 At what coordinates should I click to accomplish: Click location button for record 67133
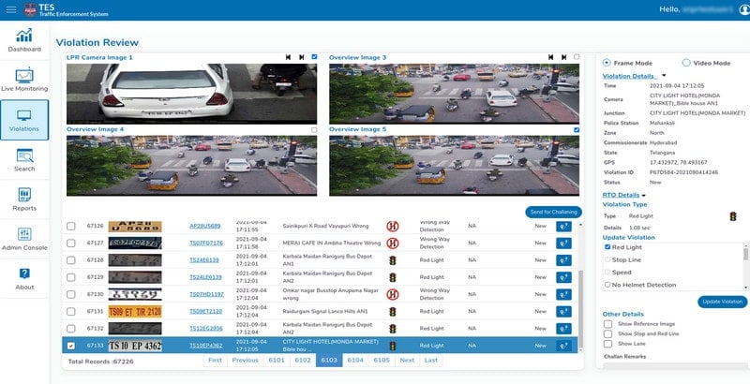click(x=563, y=346)
